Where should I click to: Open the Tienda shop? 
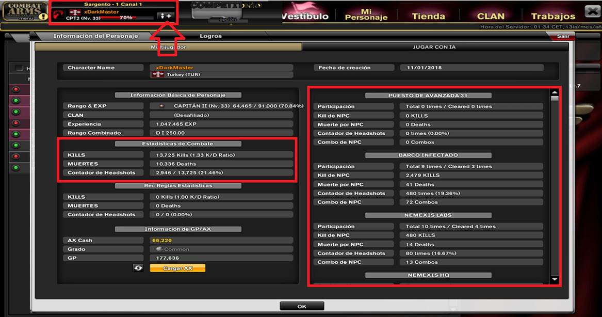pyautogui.click(x=429, y=16)
